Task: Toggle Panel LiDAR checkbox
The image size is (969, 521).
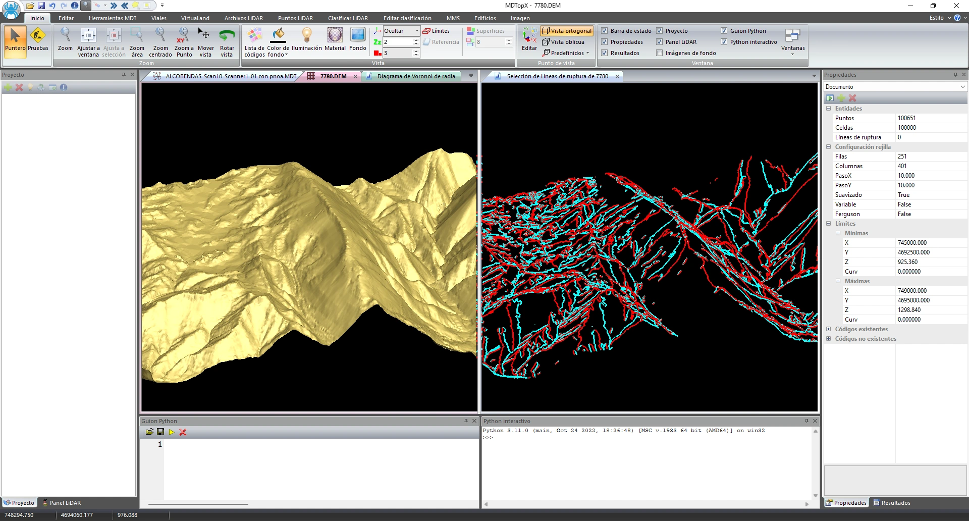Action: point(659,42)
